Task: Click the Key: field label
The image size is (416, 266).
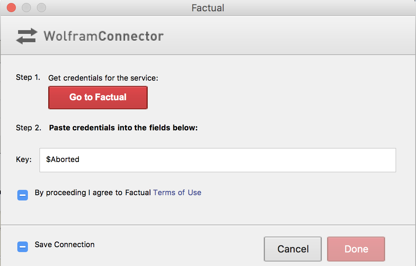Action: coord(24,159)
